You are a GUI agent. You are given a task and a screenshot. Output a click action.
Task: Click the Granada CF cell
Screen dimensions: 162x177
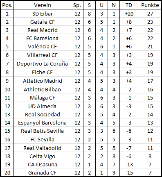42,172
